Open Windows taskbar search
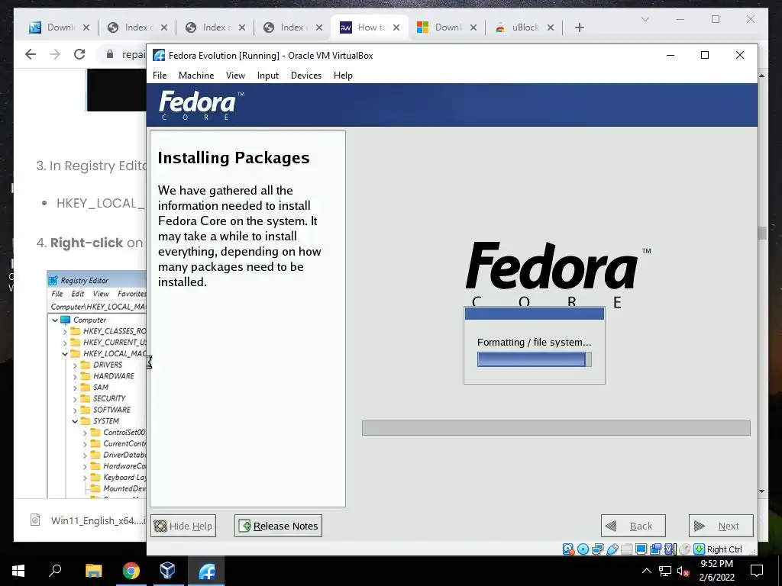782x586 pixels. pos(55,571)
